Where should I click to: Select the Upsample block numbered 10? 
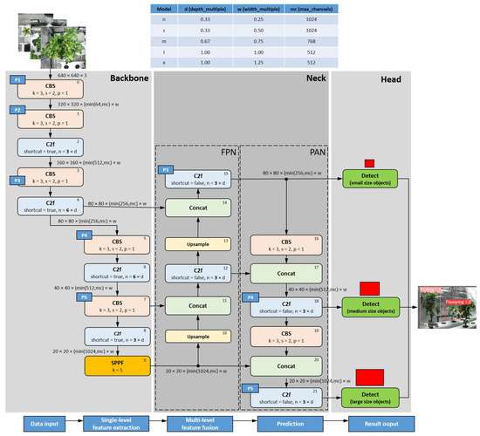point(198,337)
